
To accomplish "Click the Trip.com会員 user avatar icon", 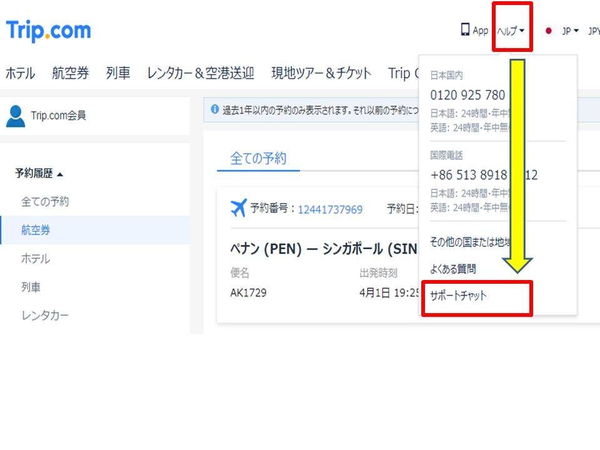I will (16, 116).
